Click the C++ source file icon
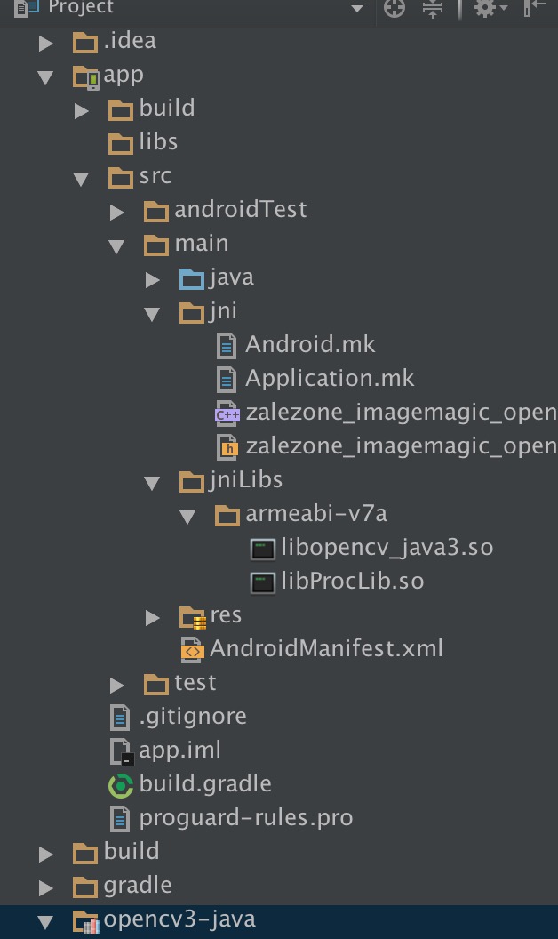Image resolution: width=558 pixels, height=939 pixels. pyautogui.click(x=227, y=413)
